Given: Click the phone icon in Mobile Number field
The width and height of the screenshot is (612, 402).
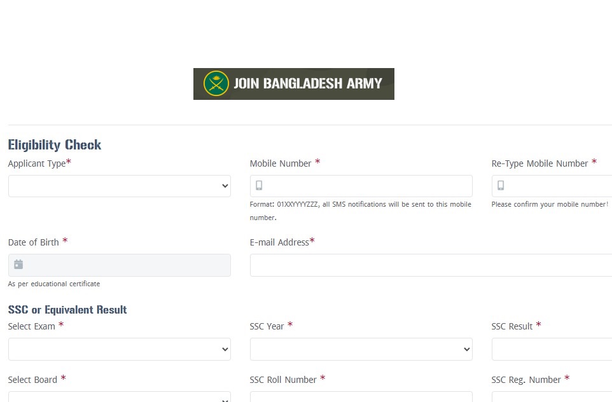Looking at the screenshot, I should point(259,186).
